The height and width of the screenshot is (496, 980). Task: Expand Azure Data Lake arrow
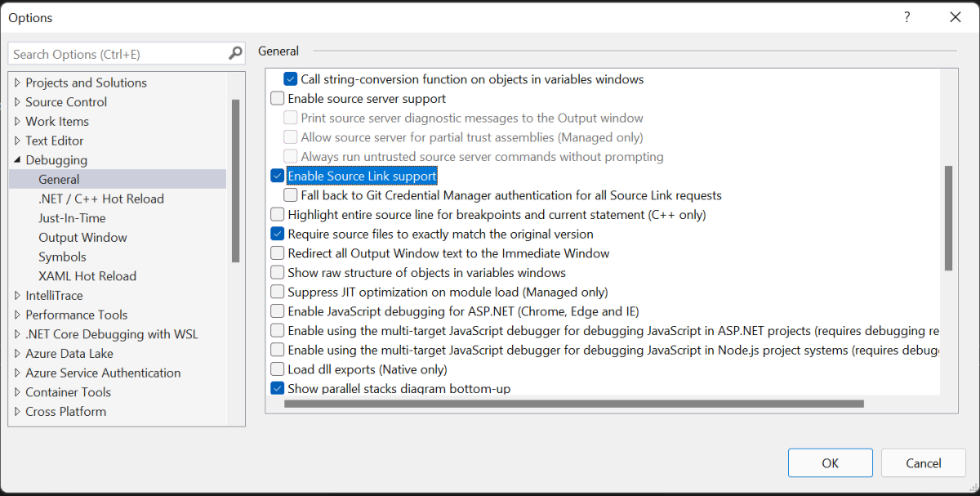(x=18, y=353)
